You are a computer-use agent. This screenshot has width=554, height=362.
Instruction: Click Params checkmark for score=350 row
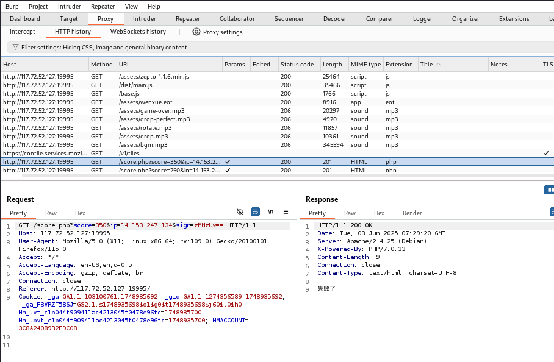(228, 162)
